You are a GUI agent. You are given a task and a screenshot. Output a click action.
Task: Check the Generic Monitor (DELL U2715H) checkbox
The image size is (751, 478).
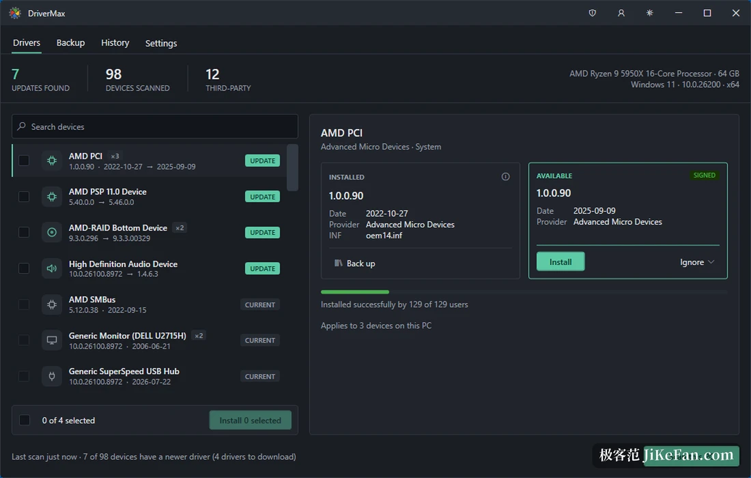coord(23,340)
